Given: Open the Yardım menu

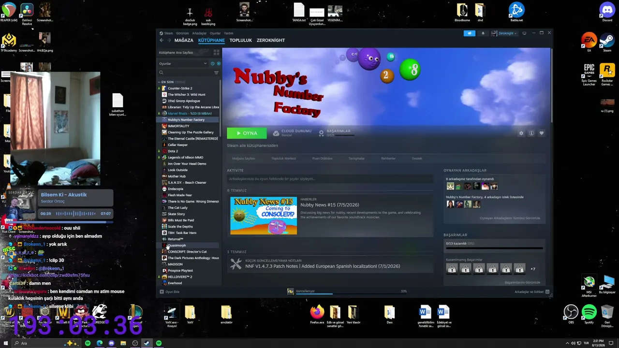Looking at the screenshot, I should (x=229, y=33).
